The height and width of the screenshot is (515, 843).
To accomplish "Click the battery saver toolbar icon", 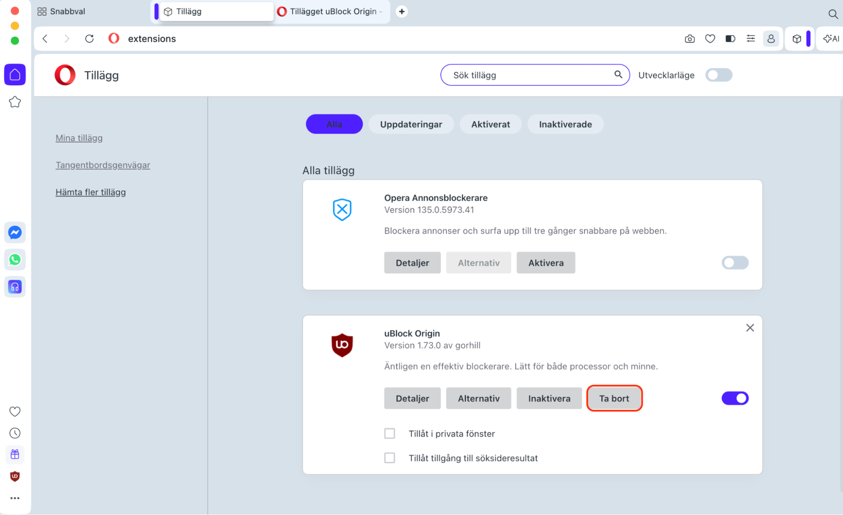I will point(730,39).
